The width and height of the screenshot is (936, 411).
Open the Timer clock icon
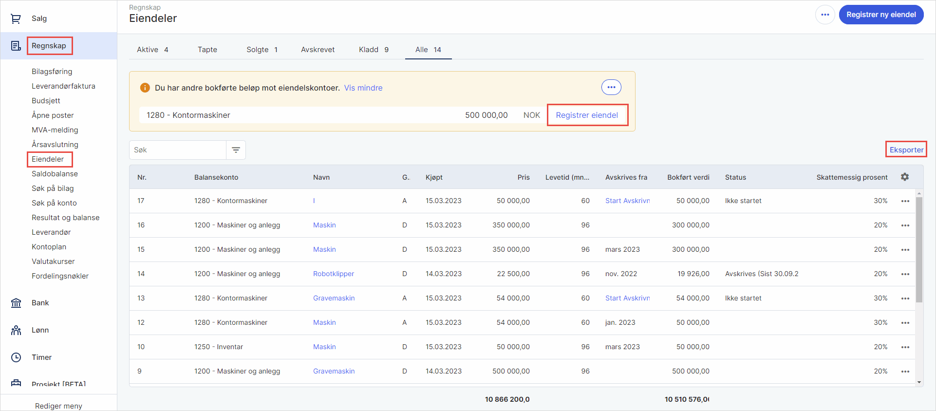click(x=16, y=357)
